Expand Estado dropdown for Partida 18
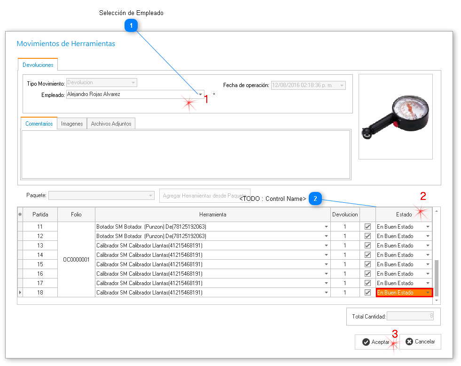Viewport: 461px width, 366px height. click(428, 293)
